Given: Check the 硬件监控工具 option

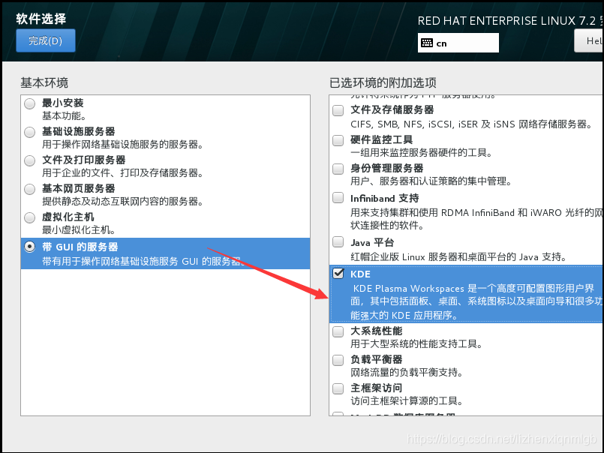Looking at the screenshot, I should (338, 139).
